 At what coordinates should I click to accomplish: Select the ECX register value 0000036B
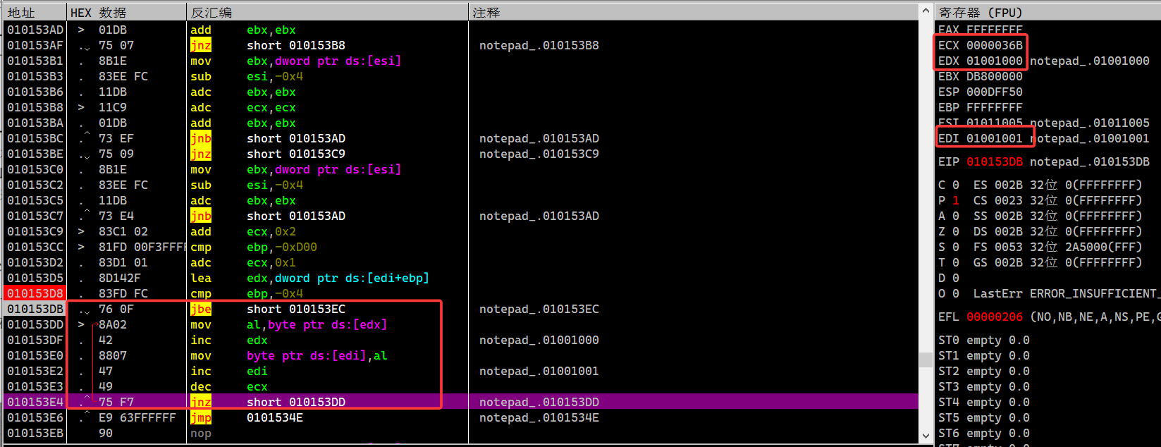tap(994, 45)
